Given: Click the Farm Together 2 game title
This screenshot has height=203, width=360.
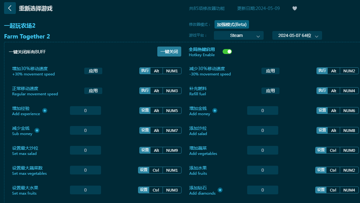Looking at the screenshot, I should pyautogui.click(x=27, y=36).
